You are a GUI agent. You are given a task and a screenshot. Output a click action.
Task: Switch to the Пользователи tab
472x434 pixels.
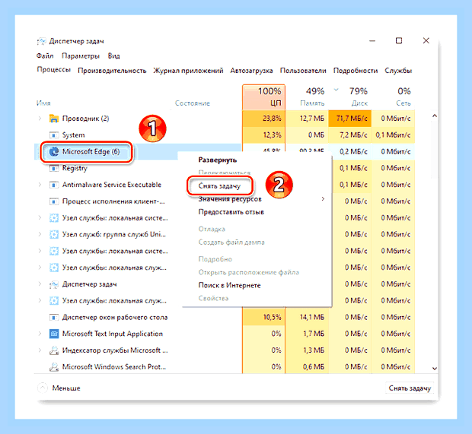[x=303, y=71]
